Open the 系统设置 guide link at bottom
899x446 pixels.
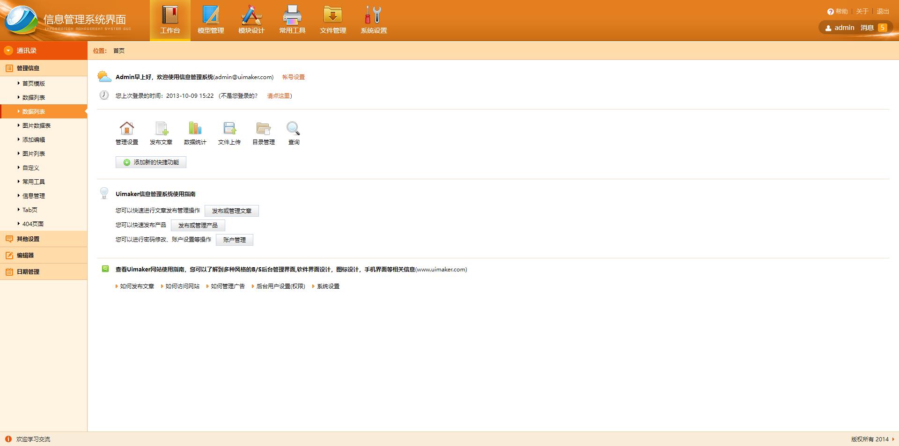(328, 286)
